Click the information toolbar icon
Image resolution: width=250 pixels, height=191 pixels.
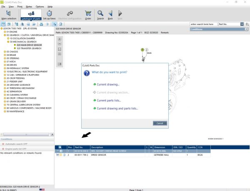point(47,24)
